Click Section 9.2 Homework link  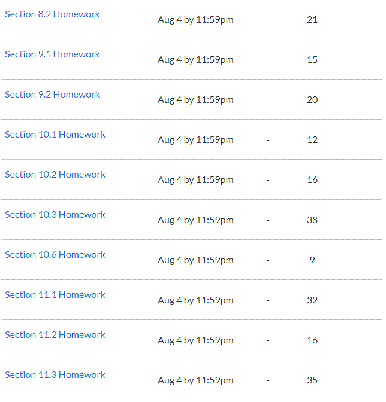tap(52, 95)
